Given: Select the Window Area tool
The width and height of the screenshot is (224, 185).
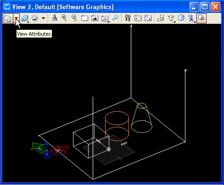Looking at the screenshot, I should coord(84,18).
